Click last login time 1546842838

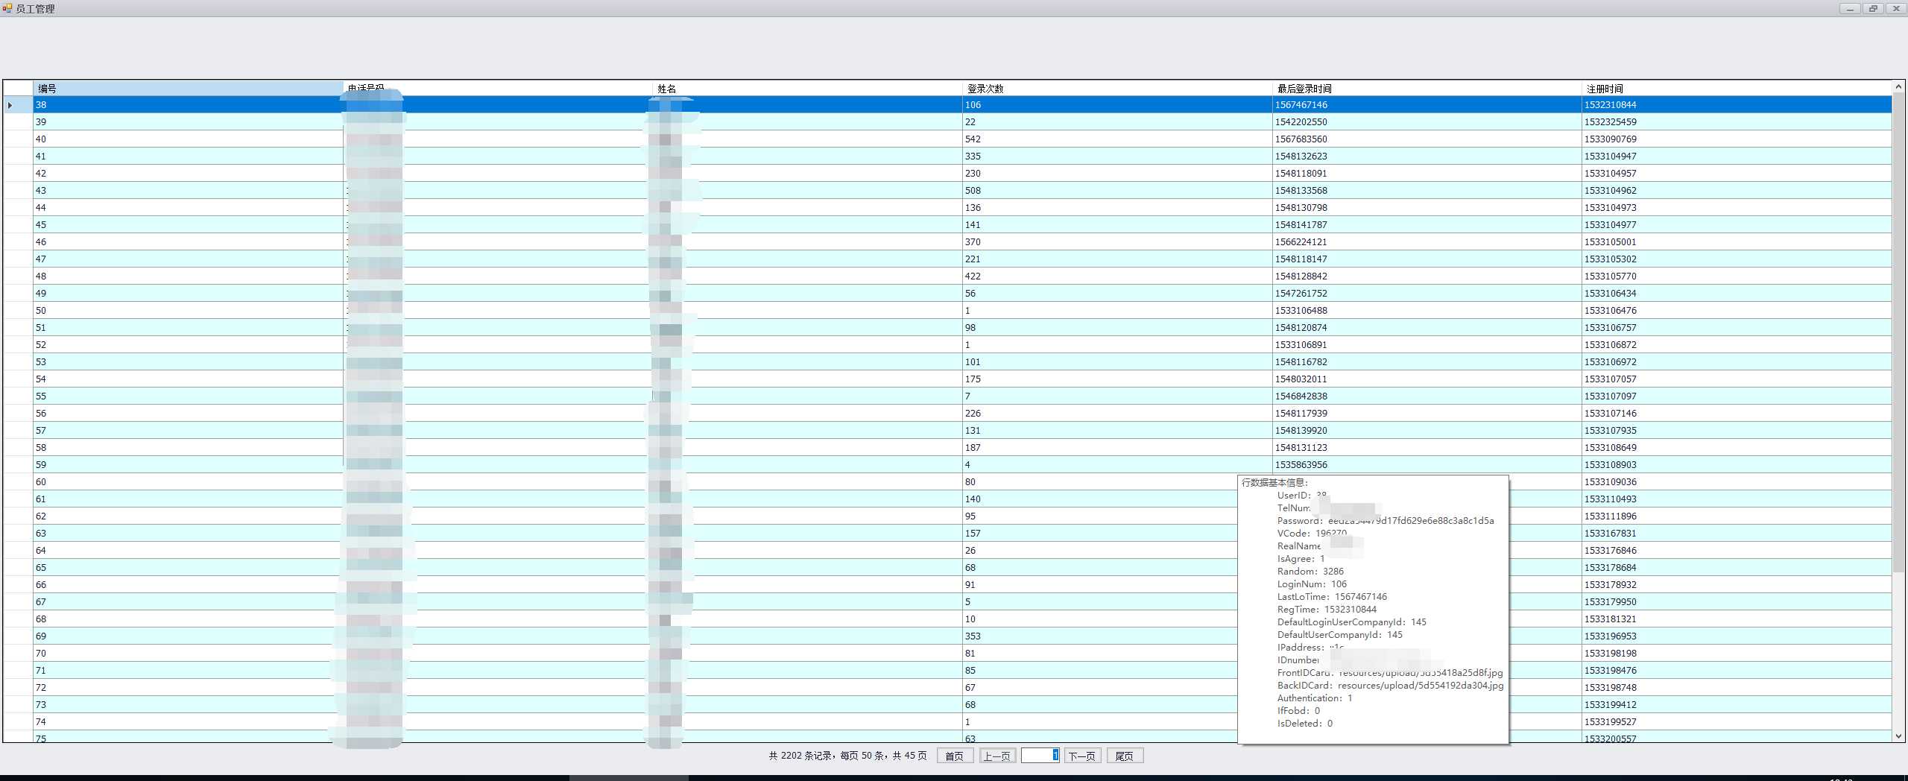1427,396
